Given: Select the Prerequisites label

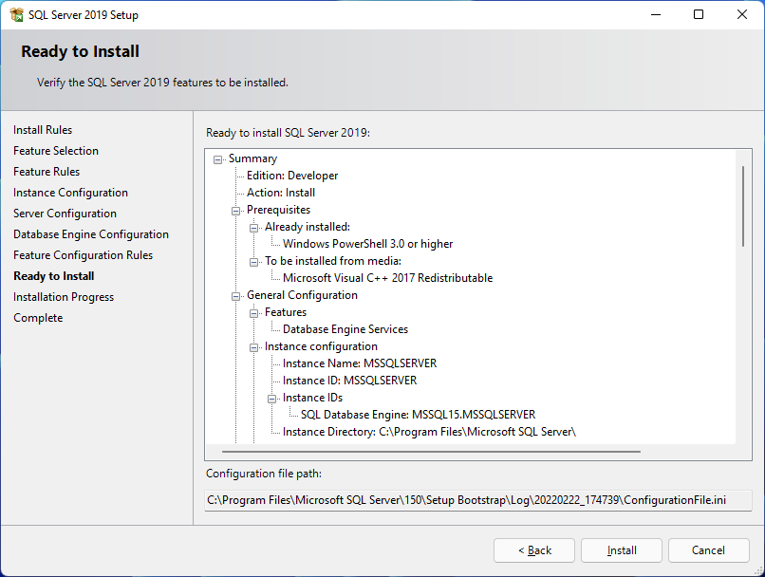Looking at the screenshot, I should [x=279, y=210].
